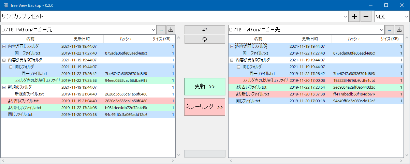Select 同一ファイル.txt dated 17:26:42 in destination
410x164 pixels.
click(316, 74)
